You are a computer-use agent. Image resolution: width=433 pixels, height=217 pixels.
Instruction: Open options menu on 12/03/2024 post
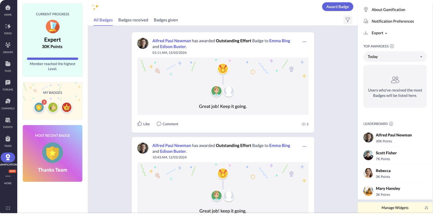coord(304,147)
